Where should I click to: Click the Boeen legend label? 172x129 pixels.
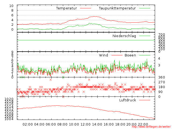[x=130, y=55]
